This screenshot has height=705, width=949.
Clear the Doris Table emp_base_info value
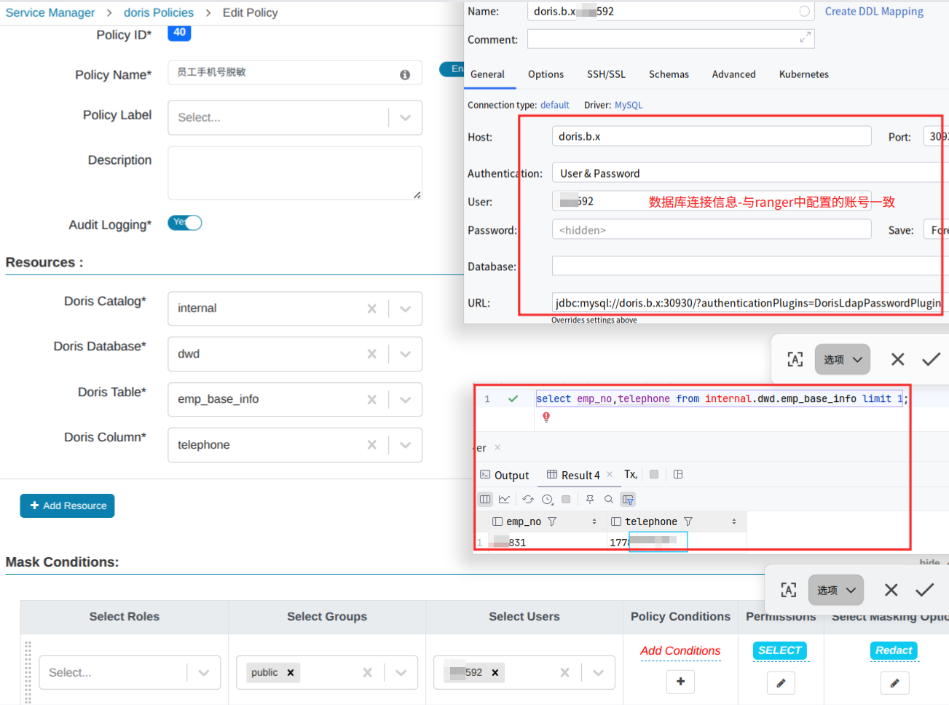[x=371, y=399]
